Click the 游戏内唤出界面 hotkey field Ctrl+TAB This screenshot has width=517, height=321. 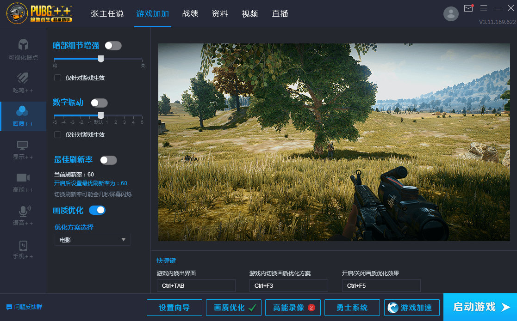196,285
